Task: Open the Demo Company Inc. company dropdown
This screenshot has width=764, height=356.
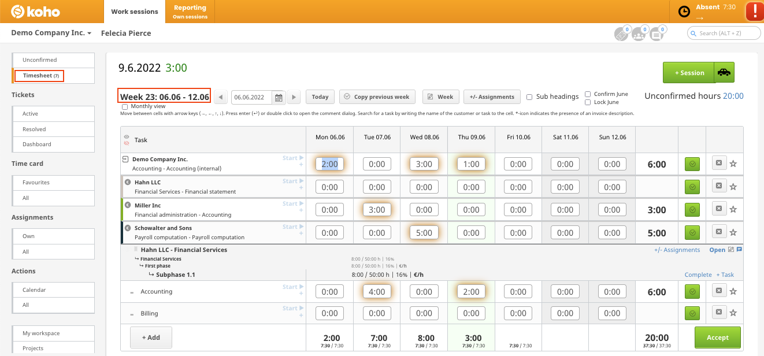Action: [x=51, y=33]
